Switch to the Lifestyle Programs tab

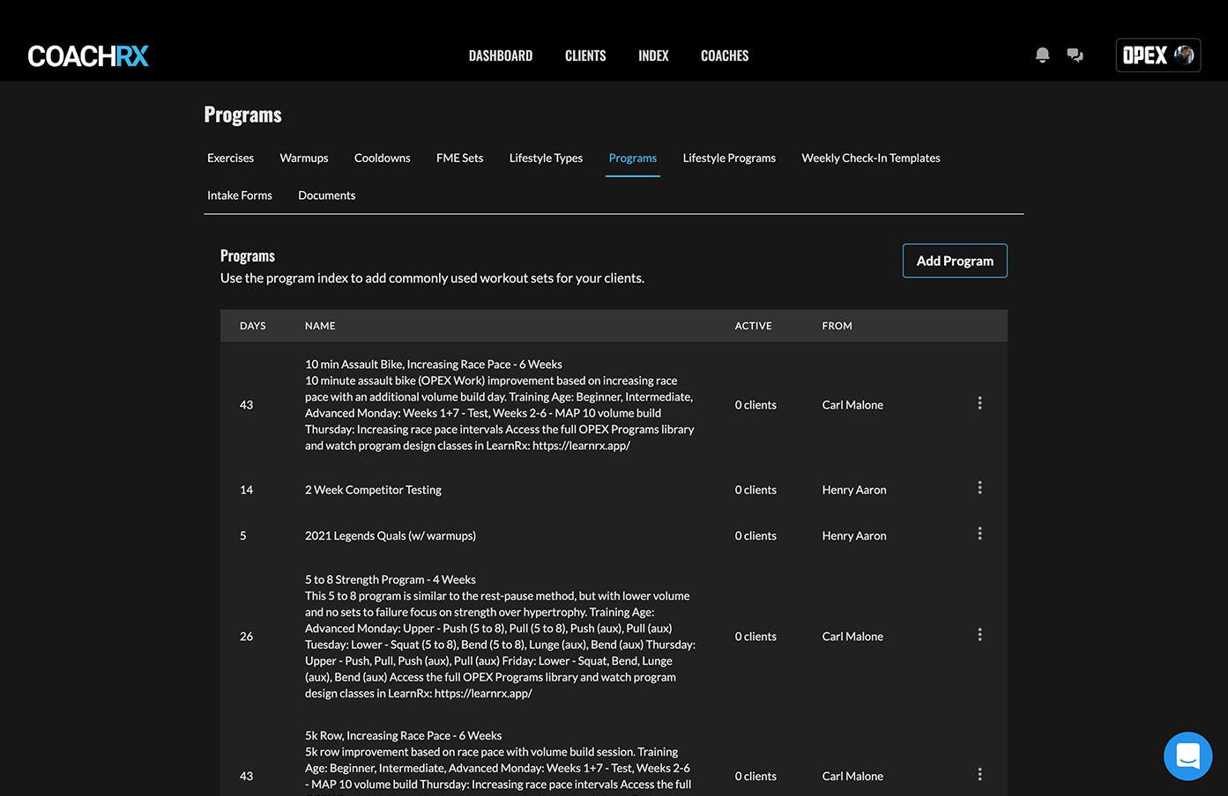click(729, 158)
